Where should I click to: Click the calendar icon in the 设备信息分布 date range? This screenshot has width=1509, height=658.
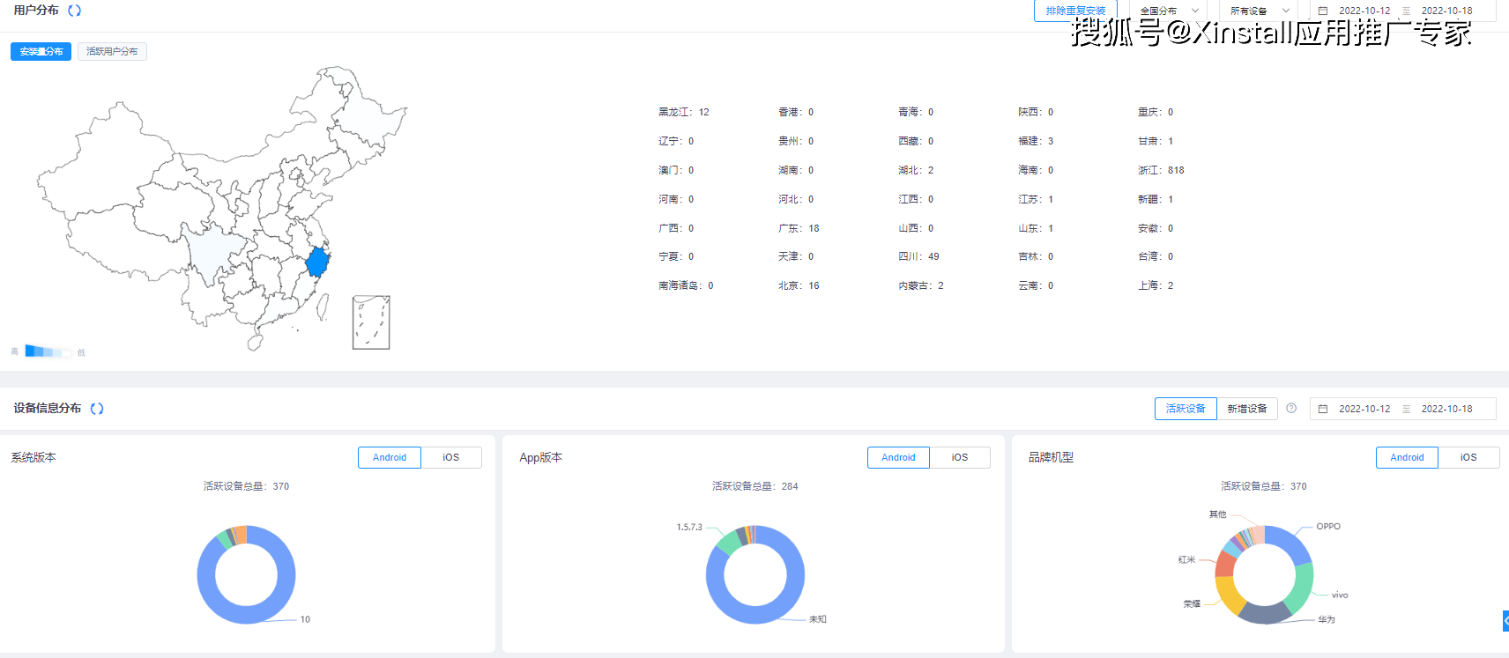pos(1323,409)
